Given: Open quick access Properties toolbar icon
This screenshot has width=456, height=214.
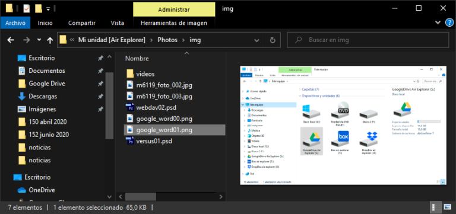Looking at the screenshot, I should coord(27,8).
